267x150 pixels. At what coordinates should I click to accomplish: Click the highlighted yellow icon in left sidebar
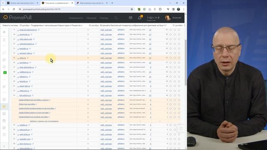click(5, 107)
